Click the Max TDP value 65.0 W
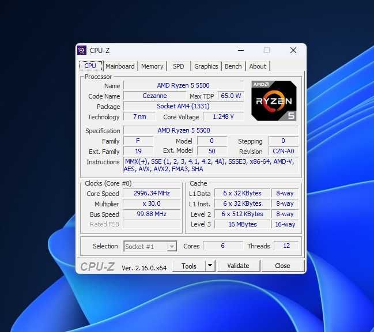Image resolution: width=374 pixels, height=332 pixels. pos(231,96)
